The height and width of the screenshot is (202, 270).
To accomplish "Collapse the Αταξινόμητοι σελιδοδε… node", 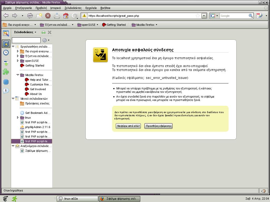I will click(13, 146).
